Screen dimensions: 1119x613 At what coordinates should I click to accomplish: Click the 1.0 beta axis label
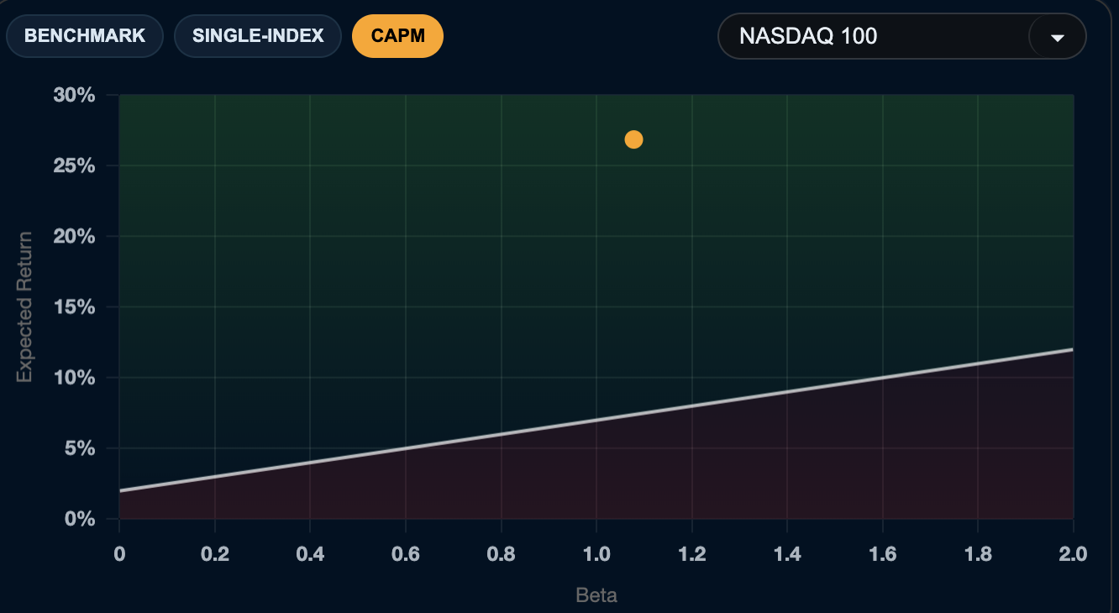point(596,554)
